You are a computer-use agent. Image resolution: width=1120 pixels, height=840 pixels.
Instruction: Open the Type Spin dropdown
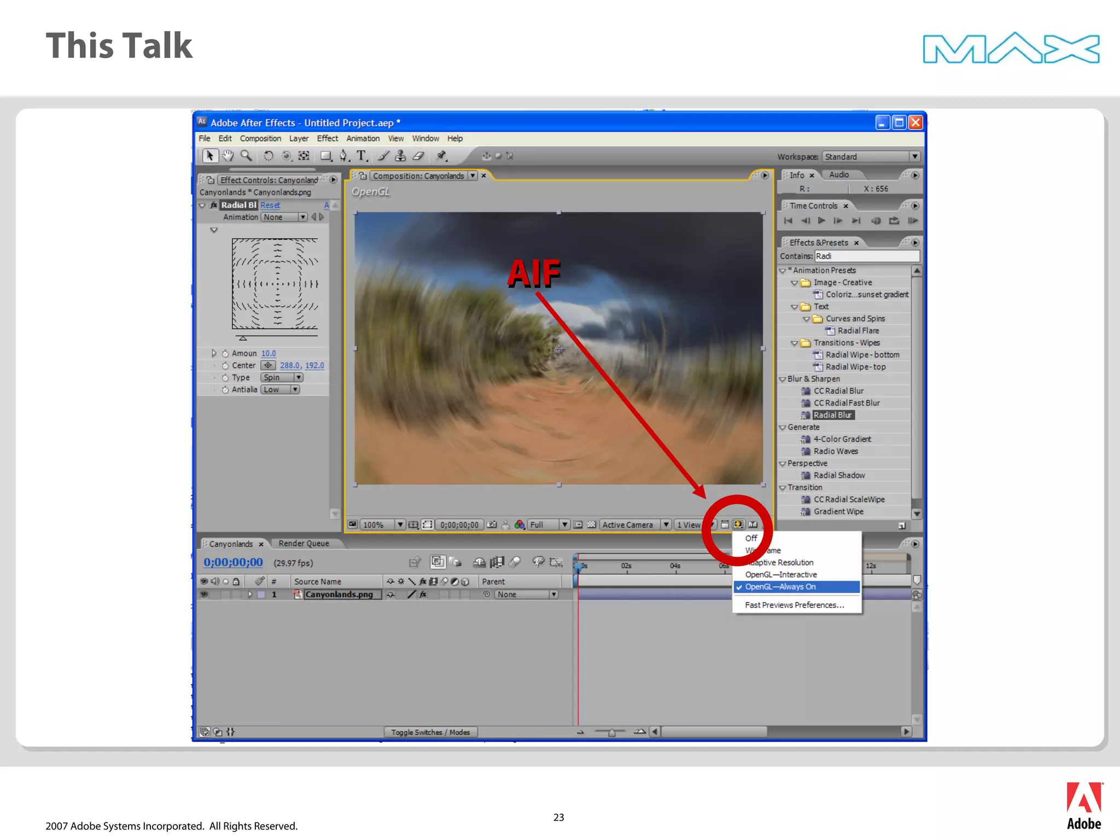click(x=282, y=378)
